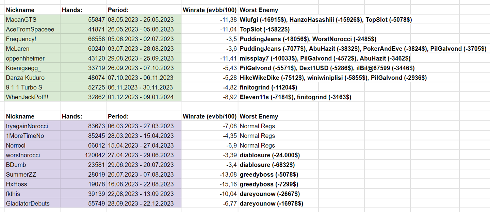Click the tryagainNorocci nickname cell
490x212 pixels.
(x=27, y=126)
